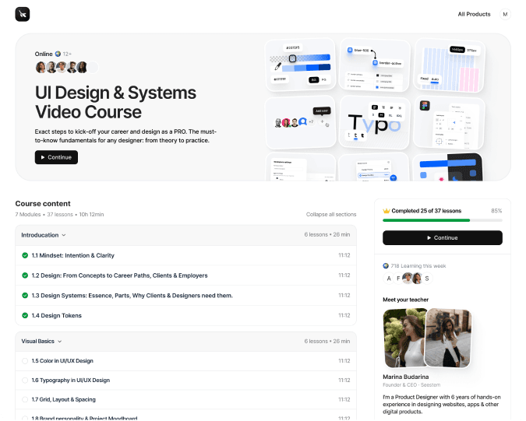
Task: Click Collapse all sections link
Action: (x=331, y=214)
